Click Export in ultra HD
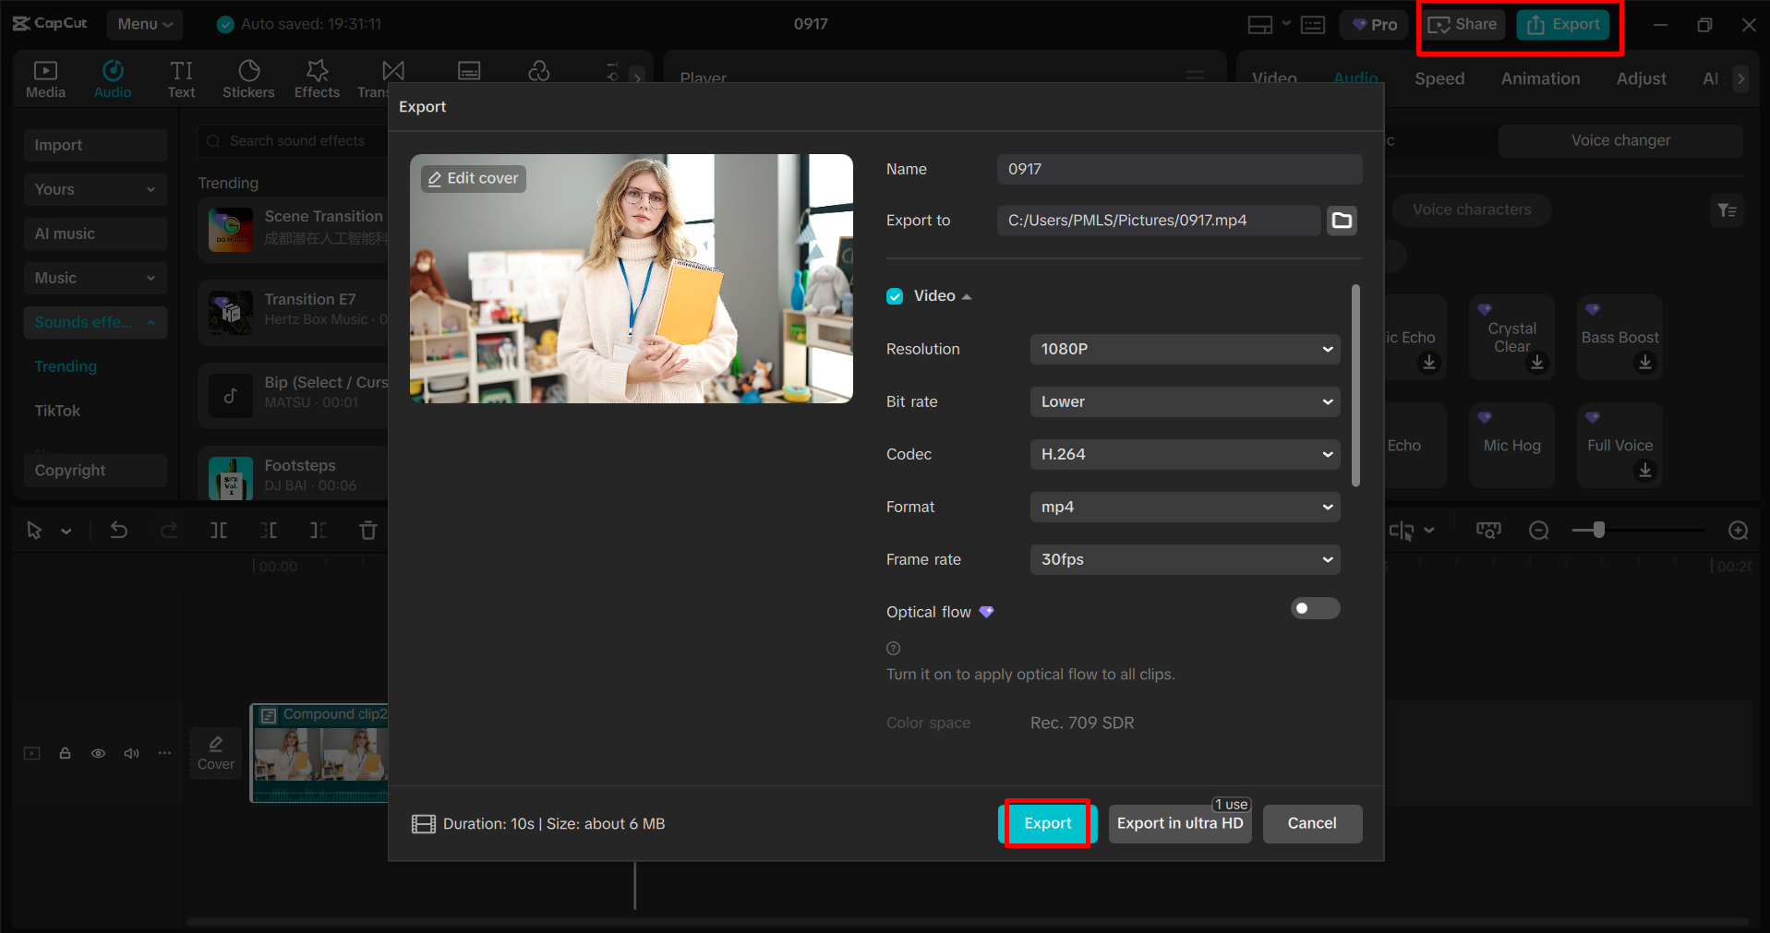Image resolution: width=1770 pixels, height=933 pixels. [1179, 823]
